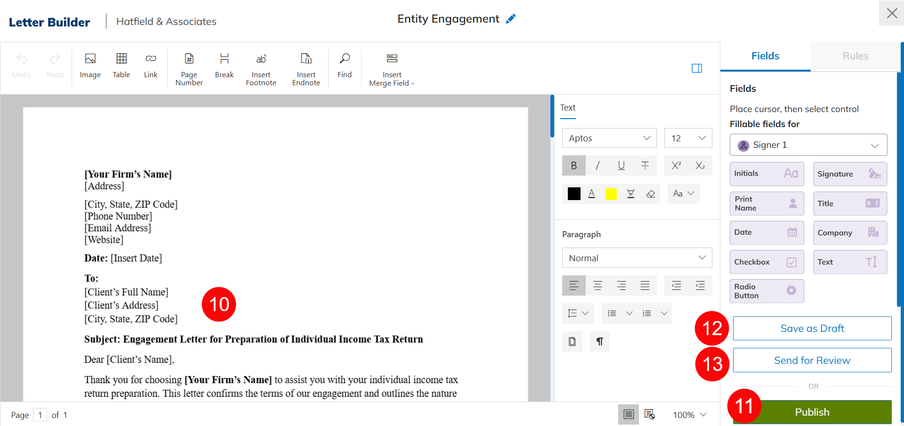
Task: Click the pencil icon to edit title
Action: (x=511, y=19)
